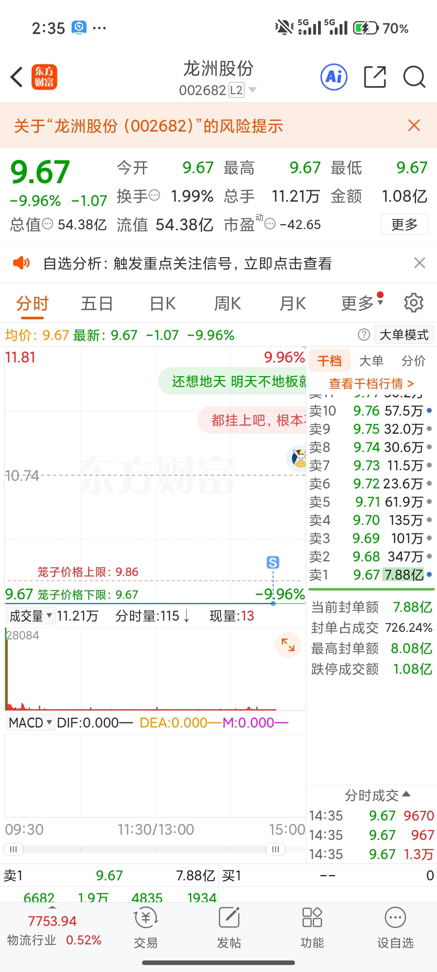Screen dimensions: 437x972
Task: Tap the info icon next to 换手
Action: point(154,195)
